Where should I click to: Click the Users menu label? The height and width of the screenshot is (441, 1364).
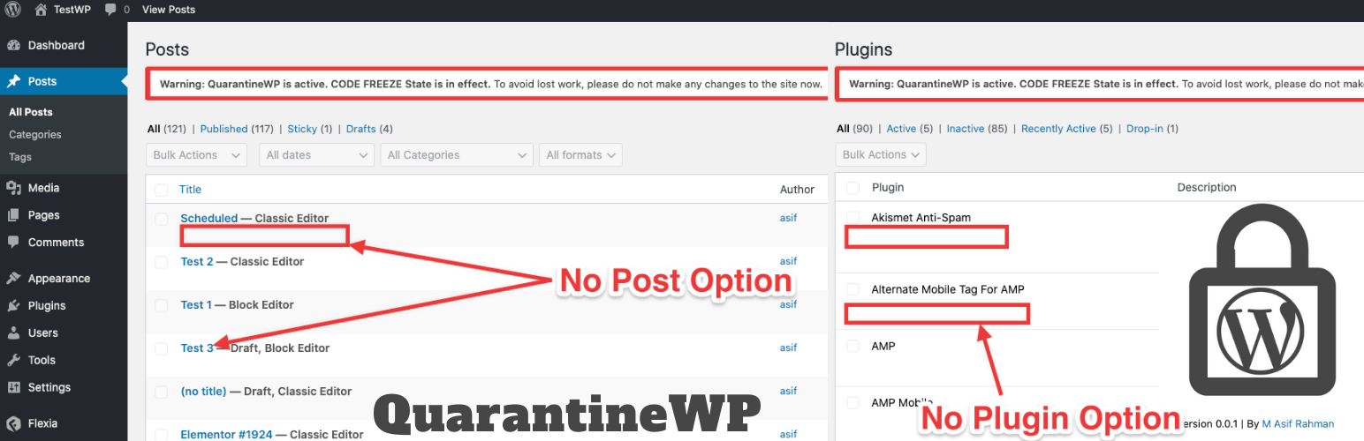tap(43, 333)
